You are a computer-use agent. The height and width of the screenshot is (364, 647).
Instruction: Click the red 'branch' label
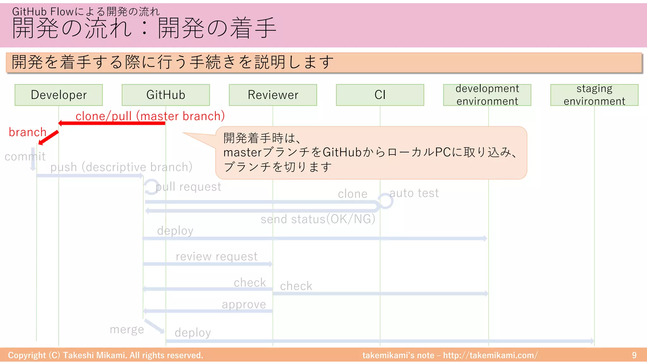click(x=27, y=132)
